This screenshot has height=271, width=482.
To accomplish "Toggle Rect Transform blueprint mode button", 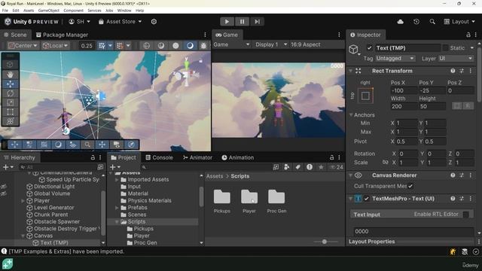I will tap(457, 106).
